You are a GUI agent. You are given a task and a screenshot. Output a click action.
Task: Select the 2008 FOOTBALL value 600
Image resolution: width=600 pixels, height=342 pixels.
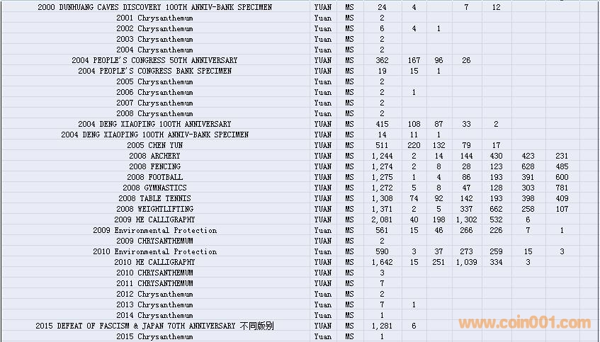562,177
